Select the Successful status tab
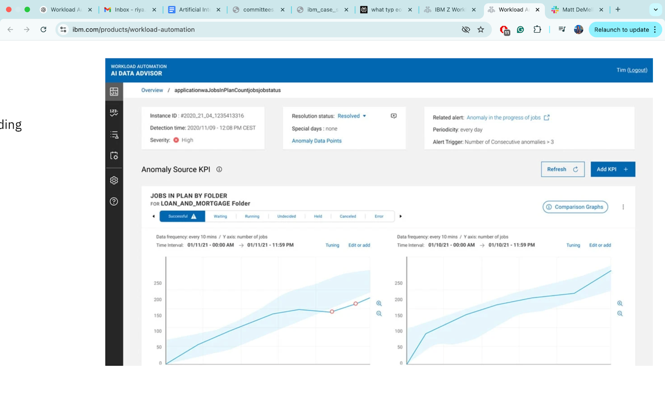 (182, 216)
